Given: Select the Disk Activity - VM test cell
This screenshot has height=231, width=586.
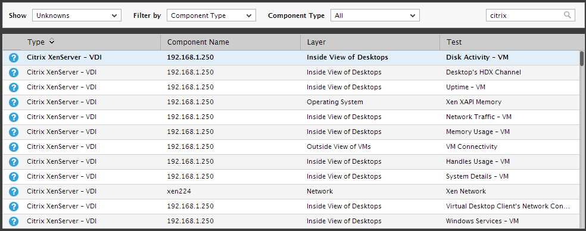Looking at the screenshot, I should (477, 58).
